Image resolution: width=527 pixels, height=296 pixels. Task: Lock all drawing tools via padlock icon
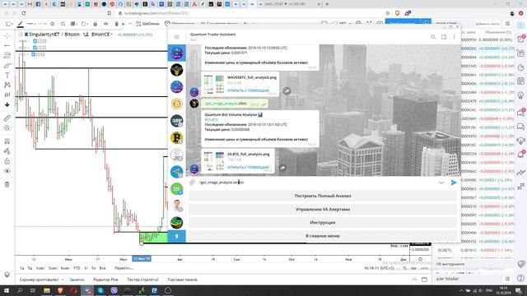pos(7,161)
